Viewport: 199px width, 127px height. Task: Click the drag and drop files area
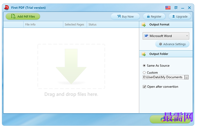71,66
